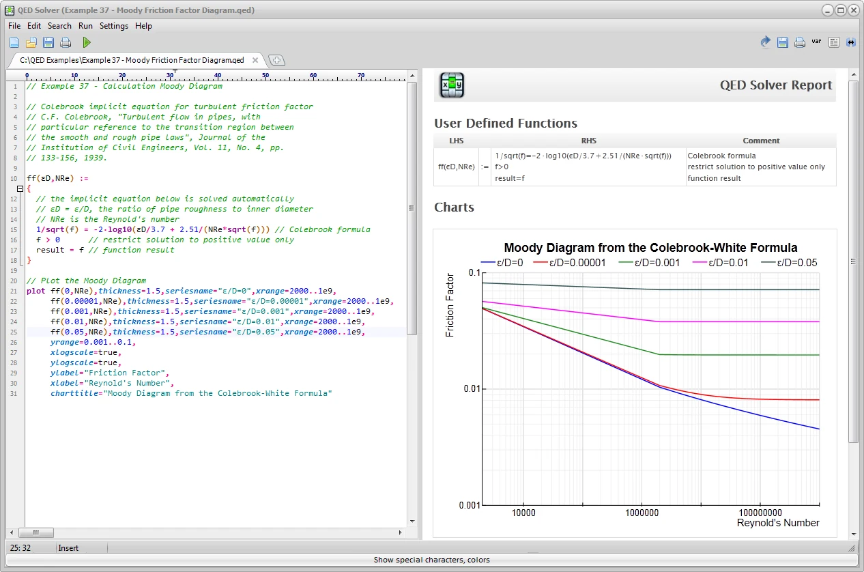Click the Insert mode status bar indicator

pos(68,547)
